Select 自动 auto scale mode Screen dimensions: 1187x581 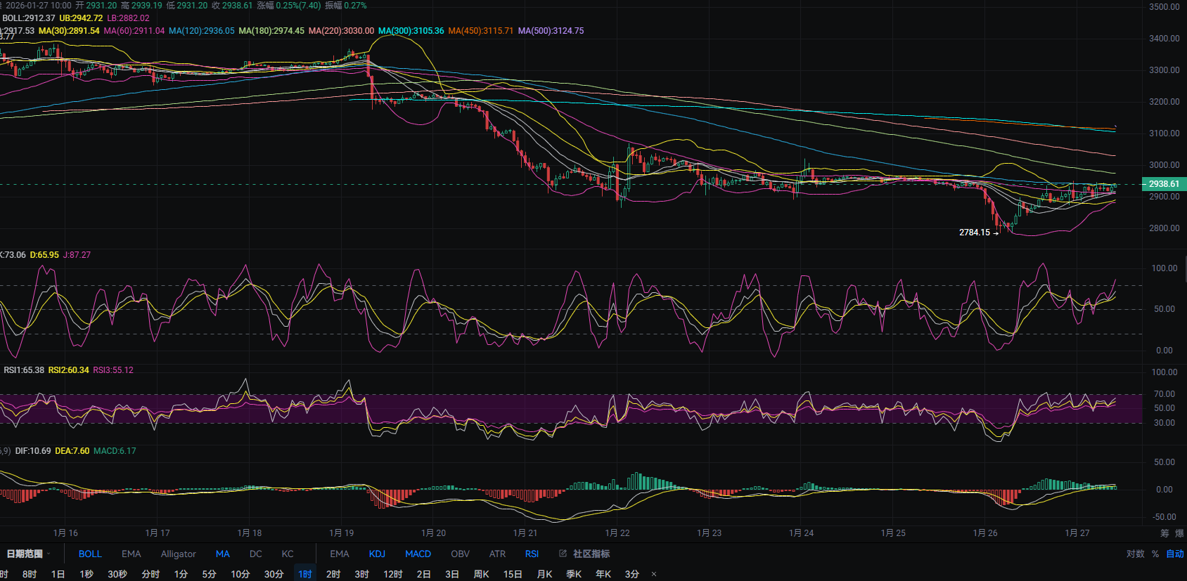1175,554
